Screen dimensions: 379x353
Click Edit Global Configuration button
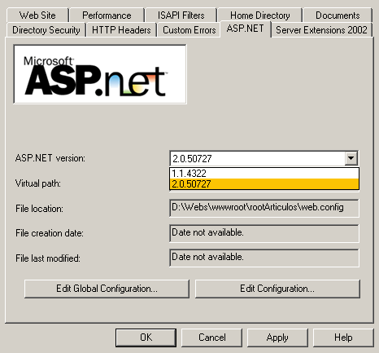[x=107, y=289]
